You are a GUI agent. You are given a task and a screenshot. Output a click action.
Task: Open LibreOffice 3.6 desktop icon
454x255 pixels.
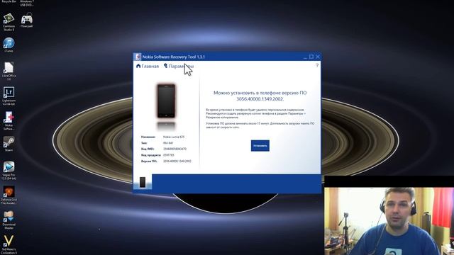click(x=9, y=71)
